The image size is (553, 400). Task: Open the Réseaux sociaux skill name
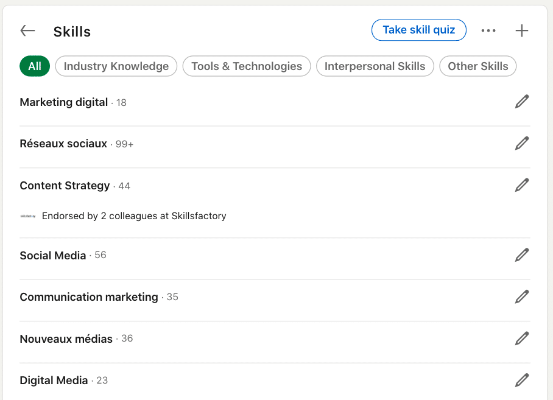point(63,144)
